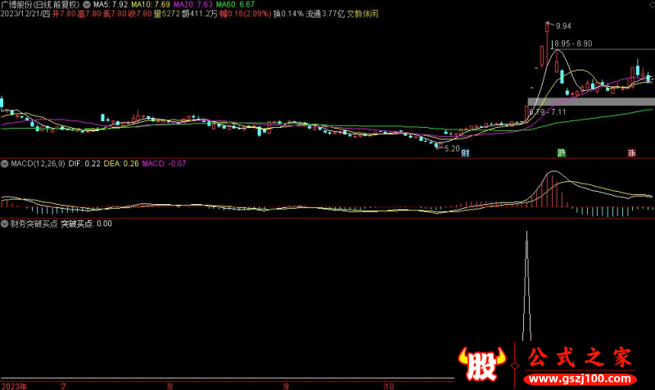Click month 9 on the time axis
The image size is (655, 390).
286,386
